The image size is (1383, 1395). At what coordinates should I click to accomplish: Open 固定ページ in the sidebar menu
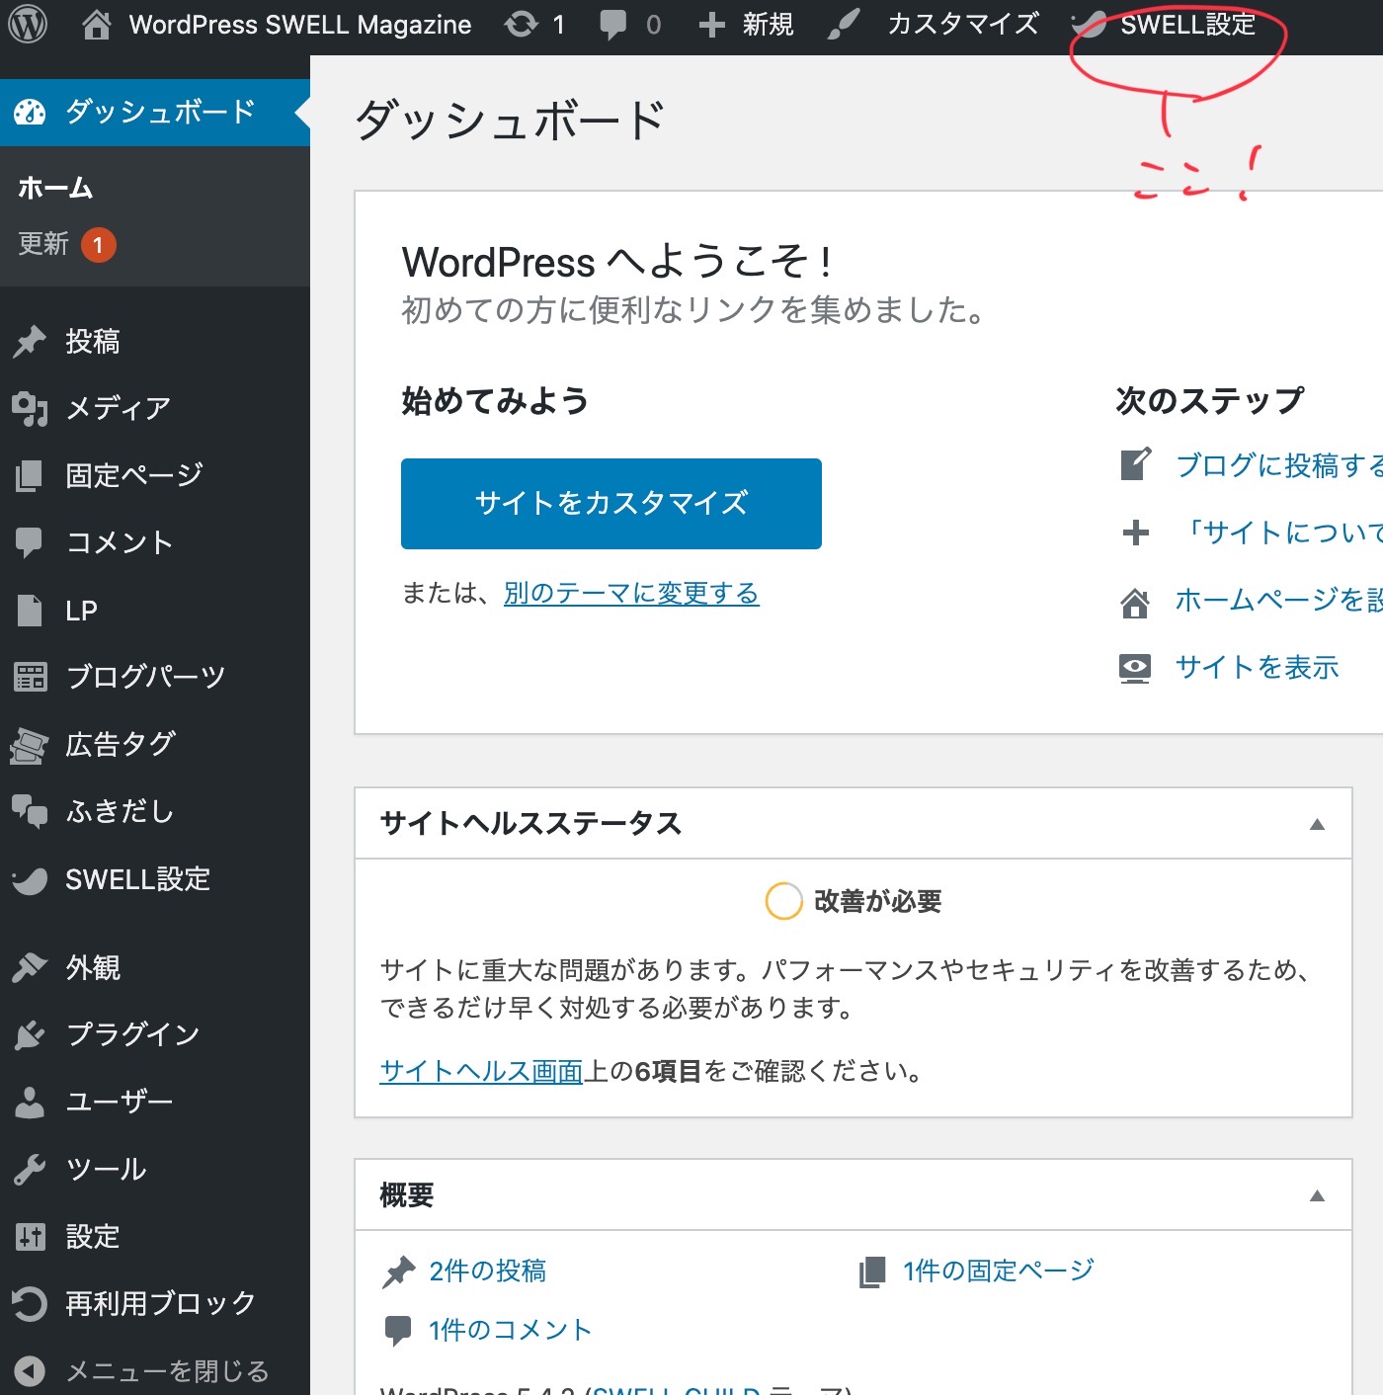133,475
